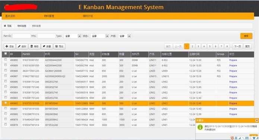Go to page 8

click(x=227, y=46)
